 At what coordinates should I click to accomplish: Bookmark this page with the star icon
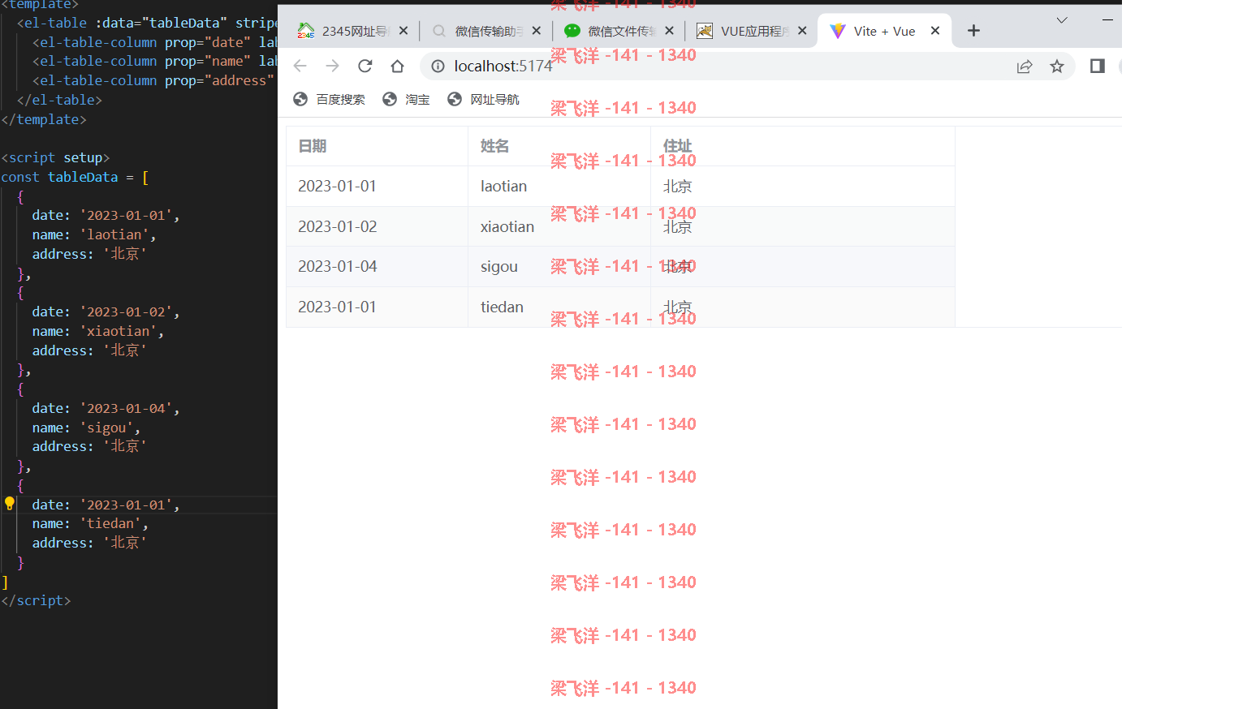pos(1056,67)
